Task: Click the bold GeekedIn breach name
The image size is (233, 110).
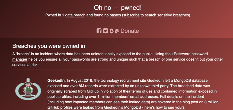Action: (x=56, y=81)
